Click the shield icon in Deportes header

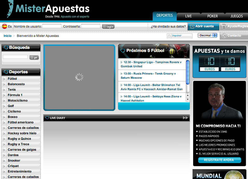tap(6, 72)
